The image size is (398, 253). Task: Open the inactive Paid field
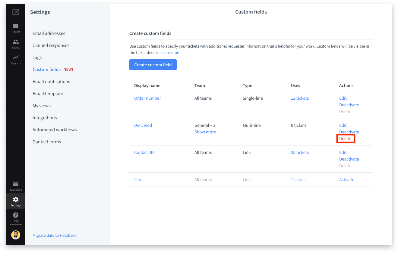click(138, 180)
